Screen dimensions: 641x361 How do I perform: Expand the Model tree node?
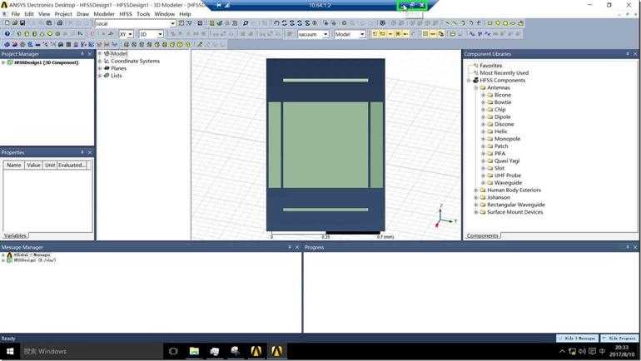click(100, 53)
